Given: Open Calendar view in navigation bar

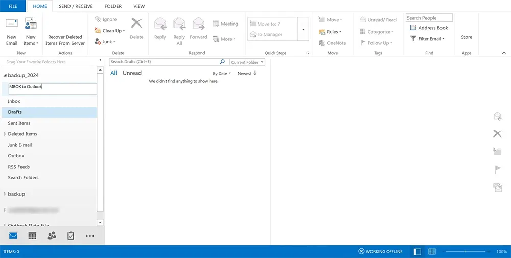Looking at the screenshot, I should [x=32, y=236].
